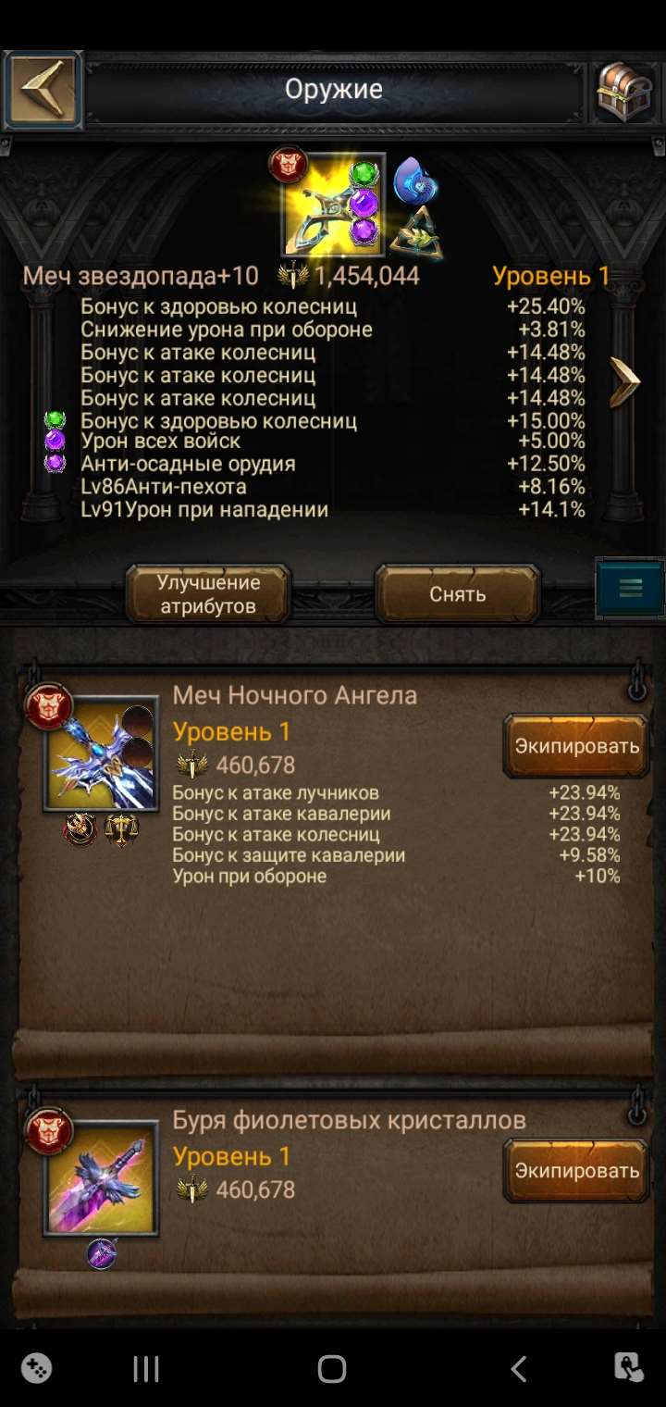Tap the round warrior icon under Ночного Ангела

tap(80, 829)
